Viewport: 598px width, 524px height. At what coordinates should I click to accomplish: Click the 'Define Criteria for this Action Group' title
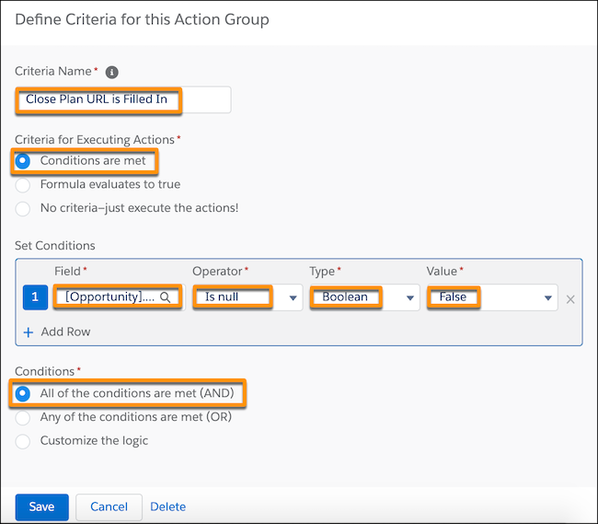coord(142,20)
